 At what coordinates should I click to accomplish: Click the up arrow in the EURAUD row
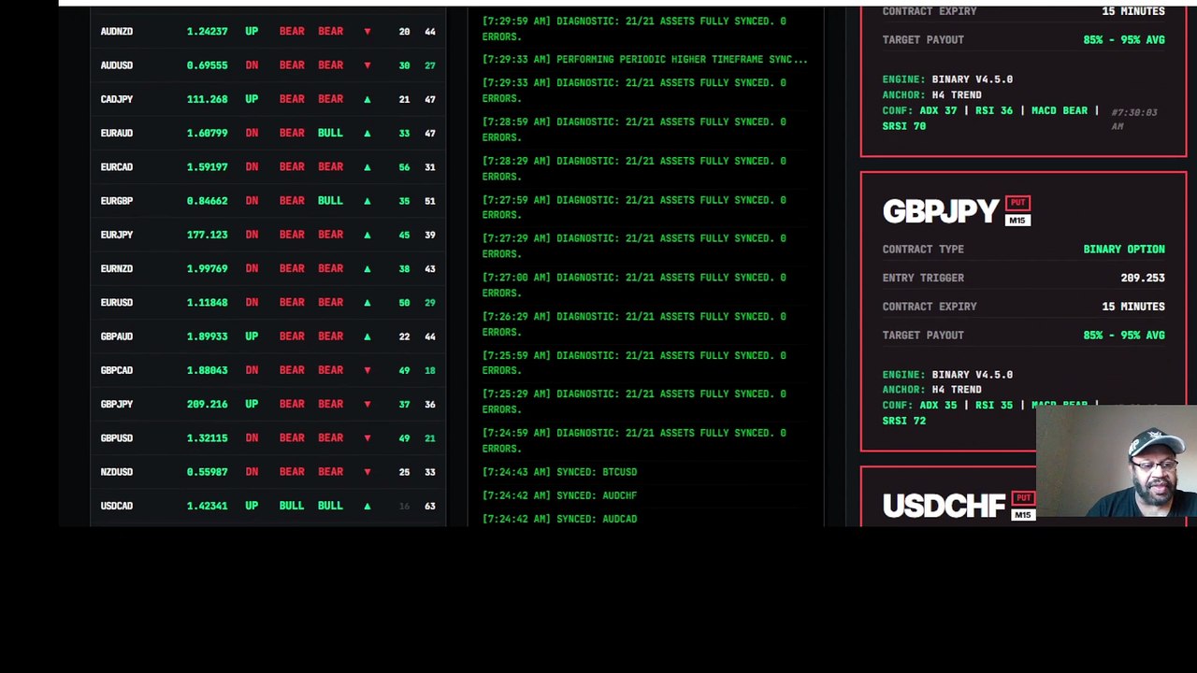tap(367, 133)
